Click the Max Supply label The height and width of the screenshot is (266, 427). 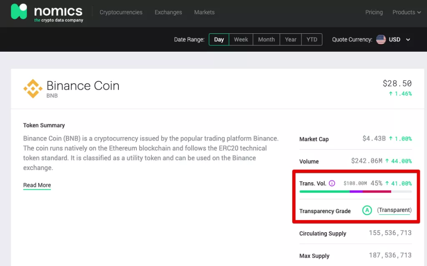point(314,256)
